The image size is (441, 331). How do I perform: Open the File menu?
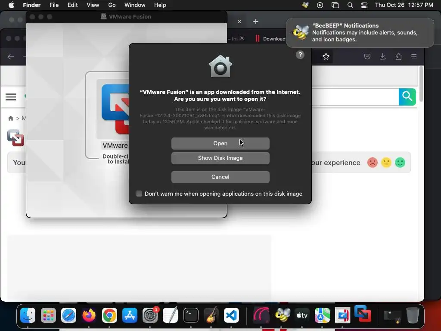click(x=54, y=5)
